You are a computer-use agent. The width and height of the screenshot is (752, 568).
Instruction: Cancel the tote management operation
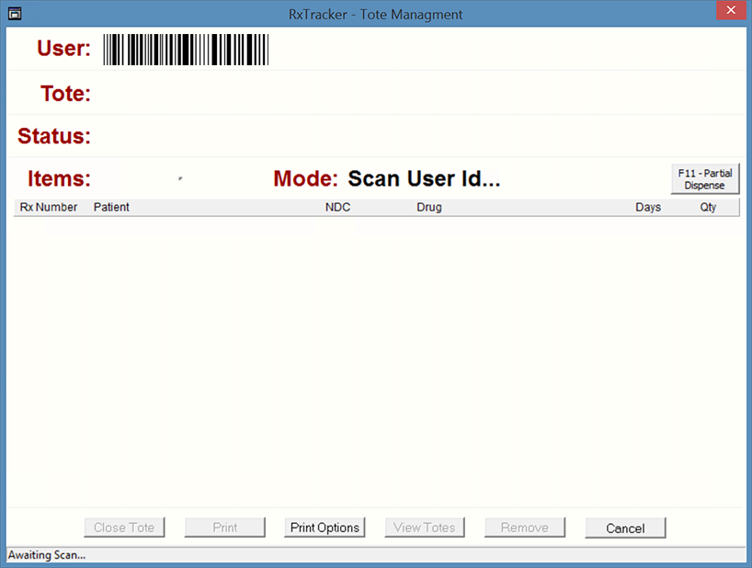(x=625, y=528)
